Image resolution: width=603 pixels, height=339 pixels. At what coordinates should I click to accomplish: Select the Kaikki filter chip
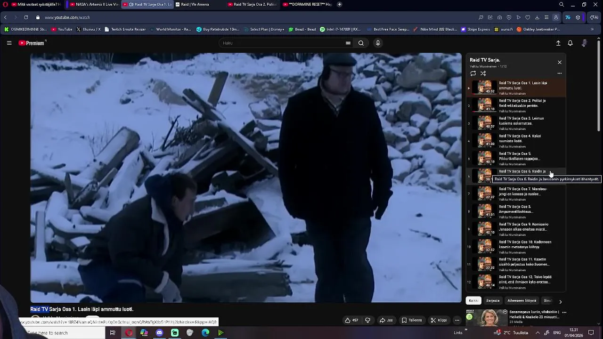click(473, 300)
